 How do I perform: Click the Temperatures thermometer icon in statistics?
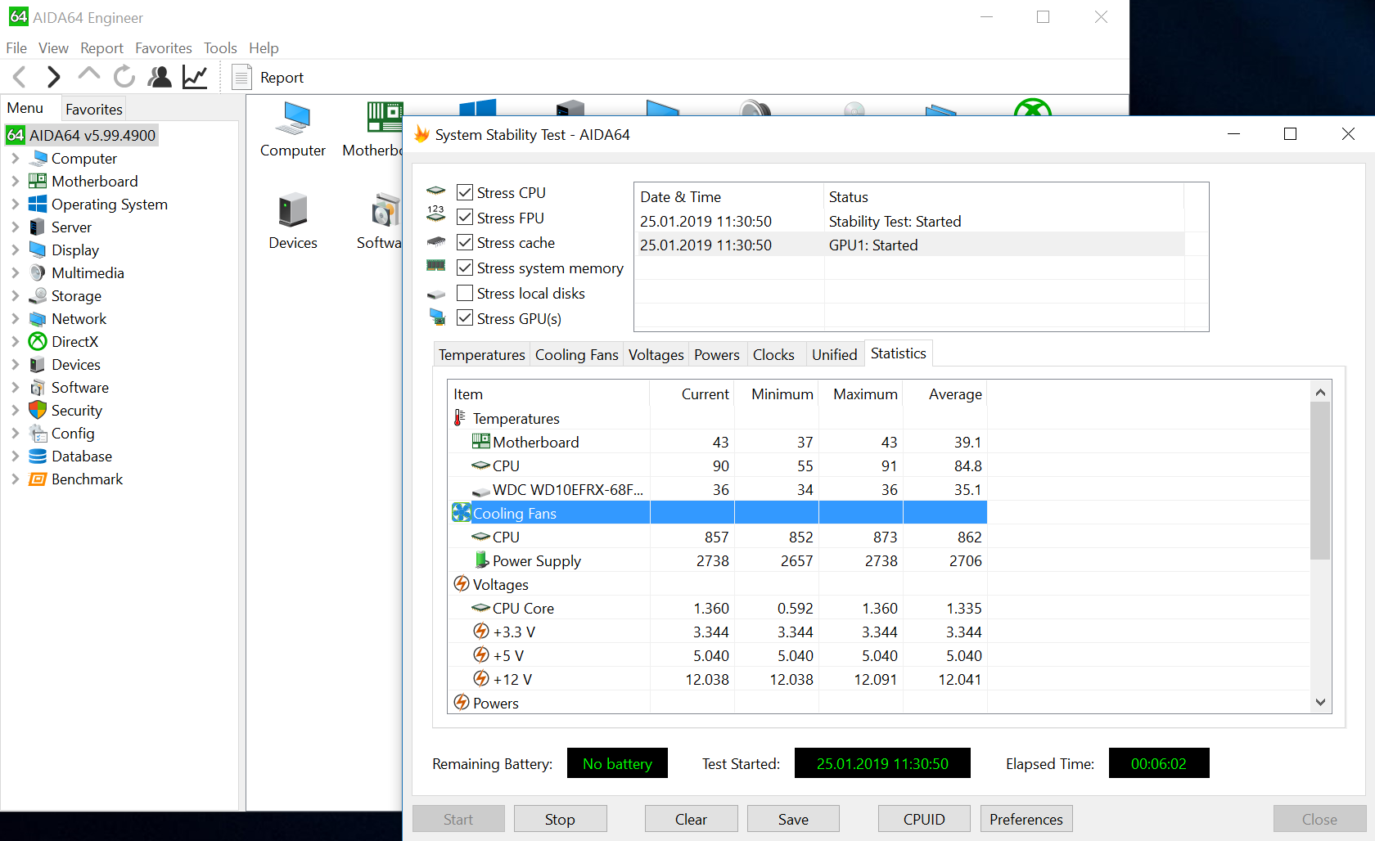pyautogui.click(x=460, y=418)
